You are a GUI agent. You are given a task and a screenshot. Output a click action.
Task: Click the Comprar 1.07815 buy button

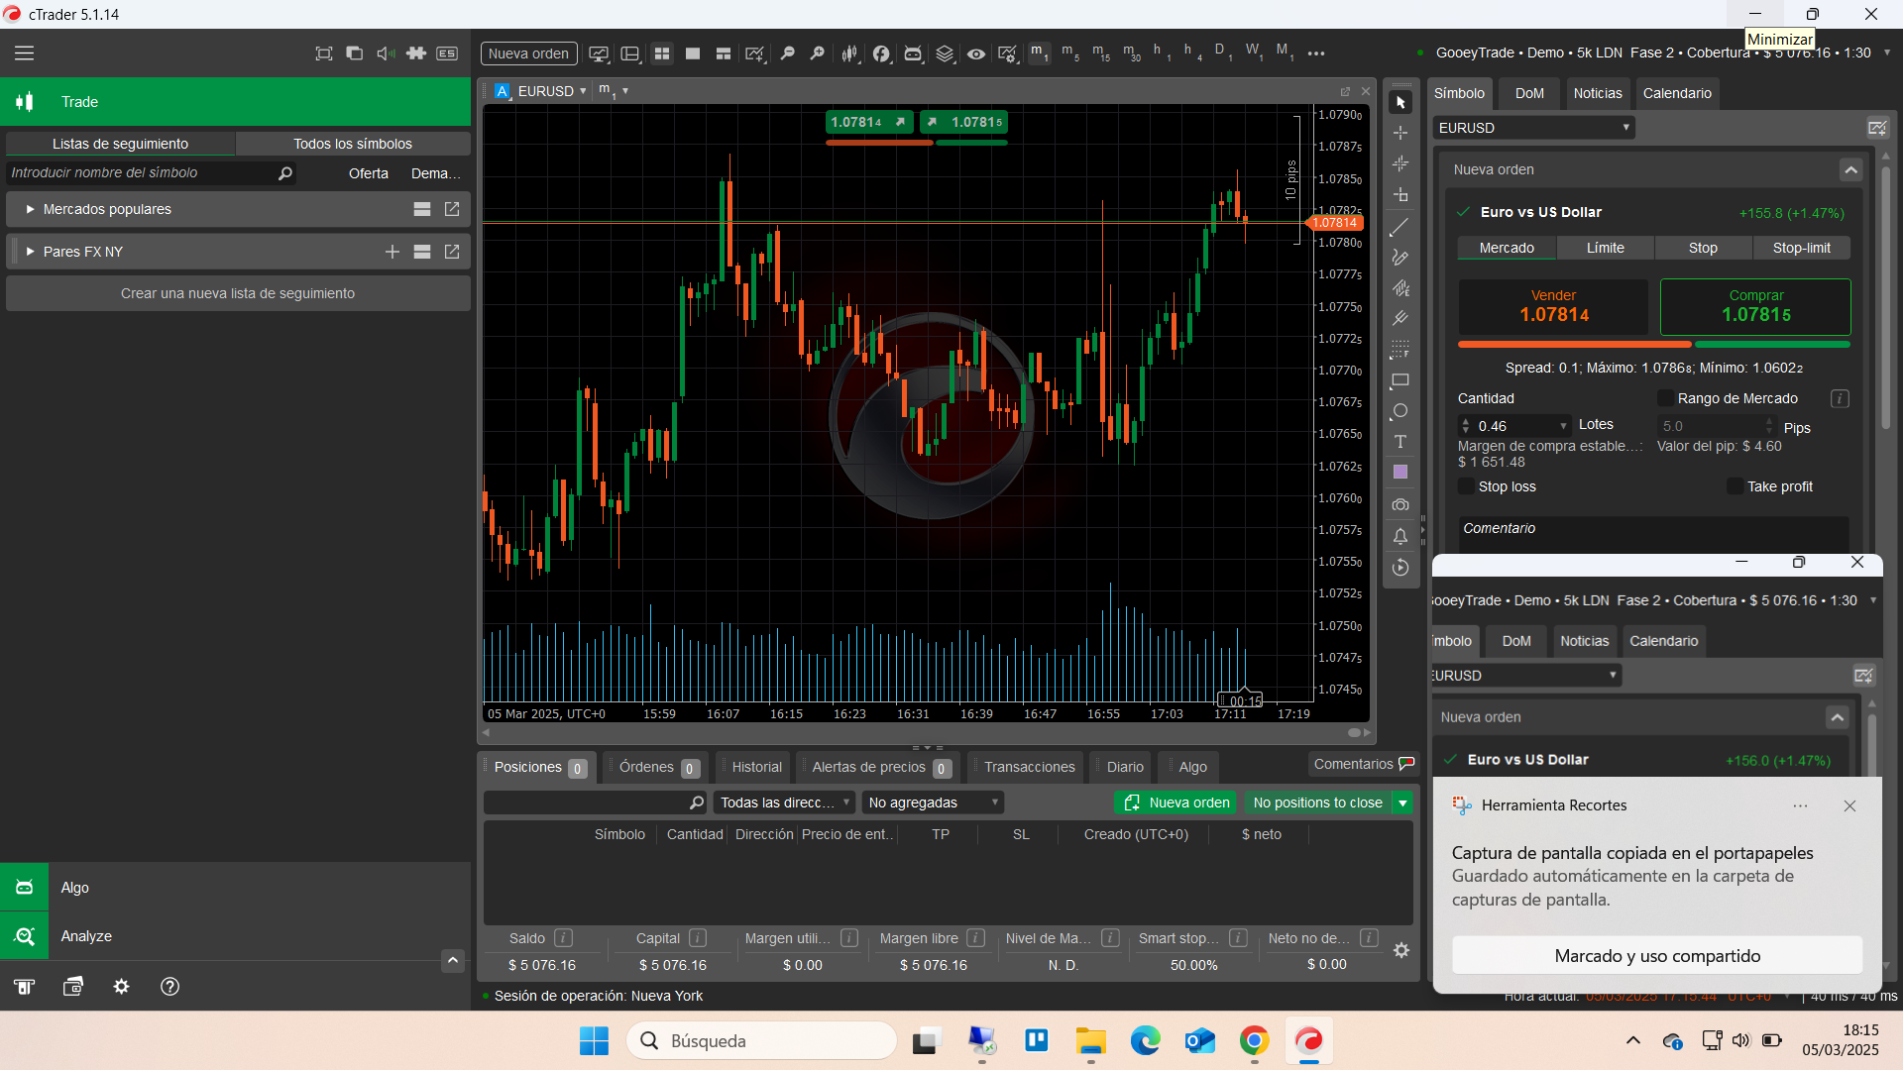click(1755, 306)
